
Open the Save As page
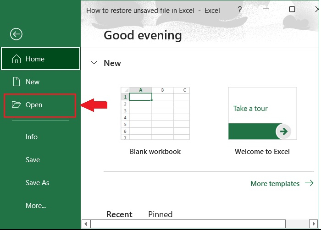tap(37, 182)
